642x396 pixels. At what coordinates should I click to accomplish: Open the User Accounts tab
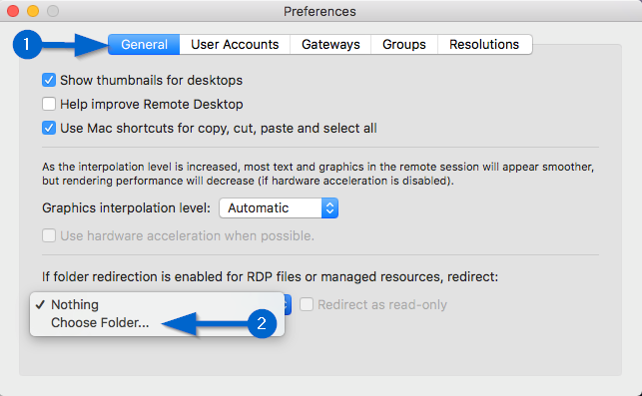click(235, 44)
